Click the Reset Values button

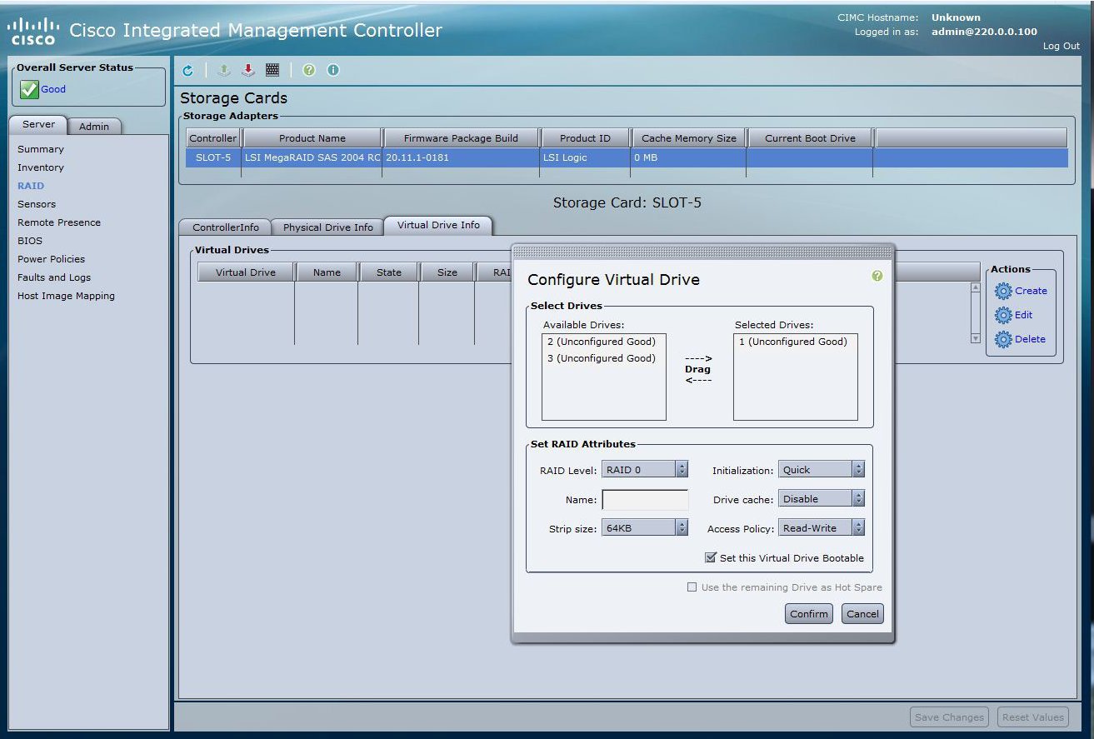tap(1032, 717)
